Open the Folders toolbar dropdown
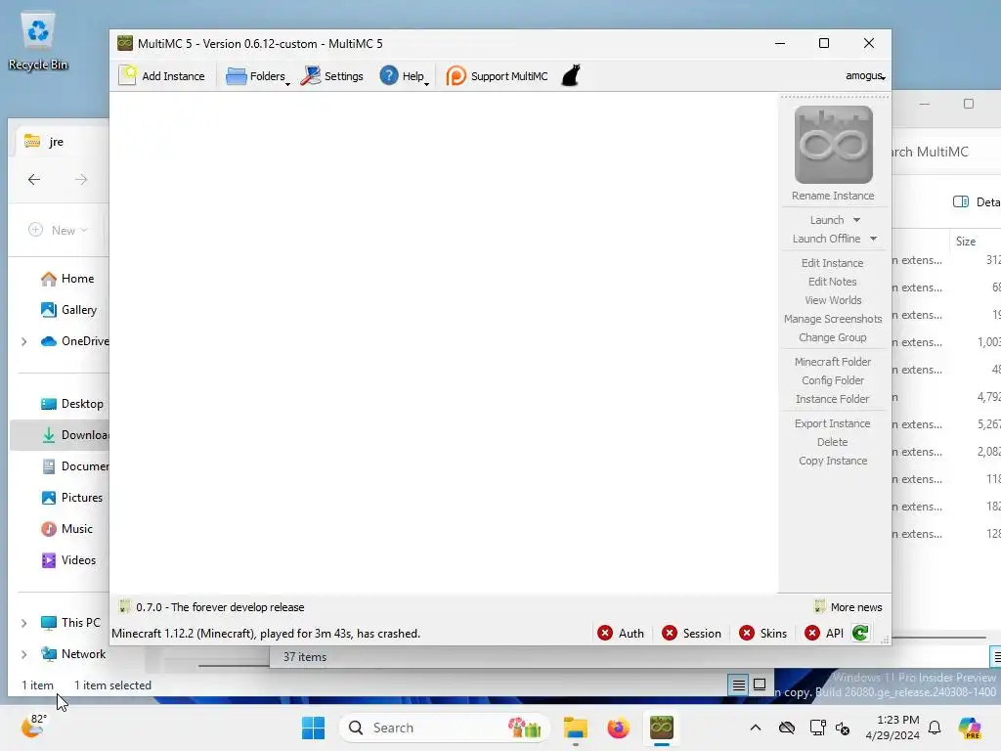The height and width of the screenshot is (751, 1001). [x=257, y=76]
